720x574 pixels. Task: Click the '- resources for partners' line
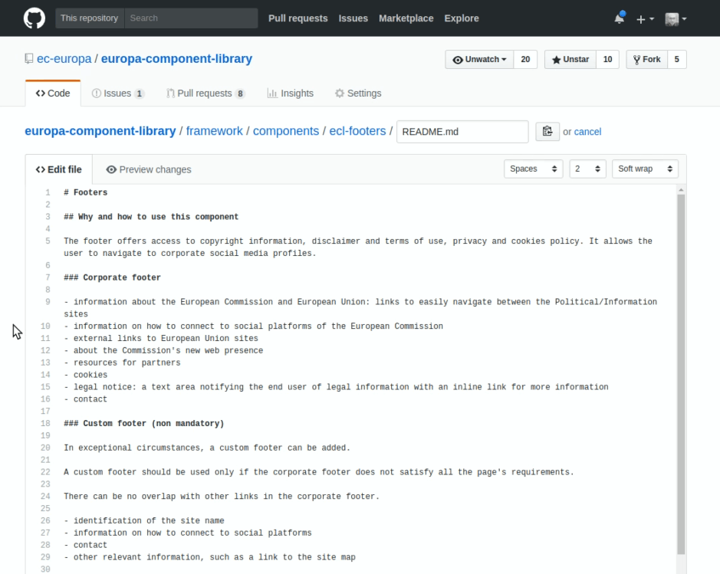pyautogui.click(x=122, y=363)
